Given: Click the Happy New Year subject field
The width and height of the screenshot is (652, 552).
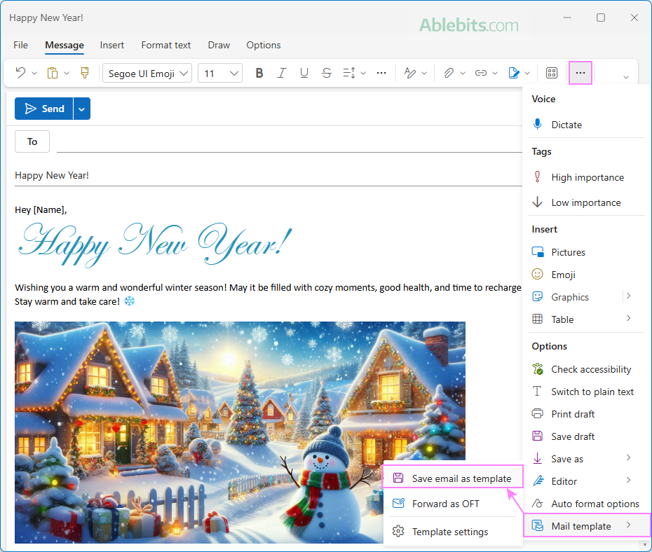Looking at the screenshot, I should (x=266, y=175).
